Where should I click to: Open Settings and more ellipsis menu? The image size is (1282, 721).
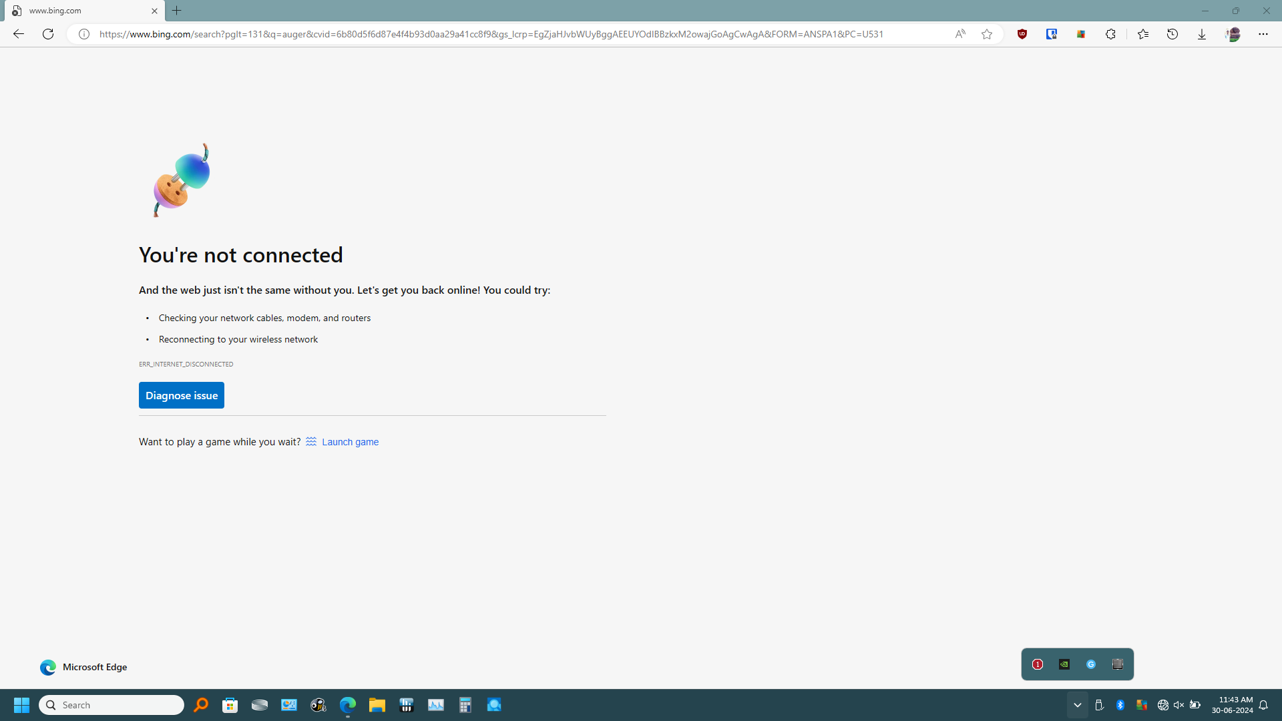1263,34
